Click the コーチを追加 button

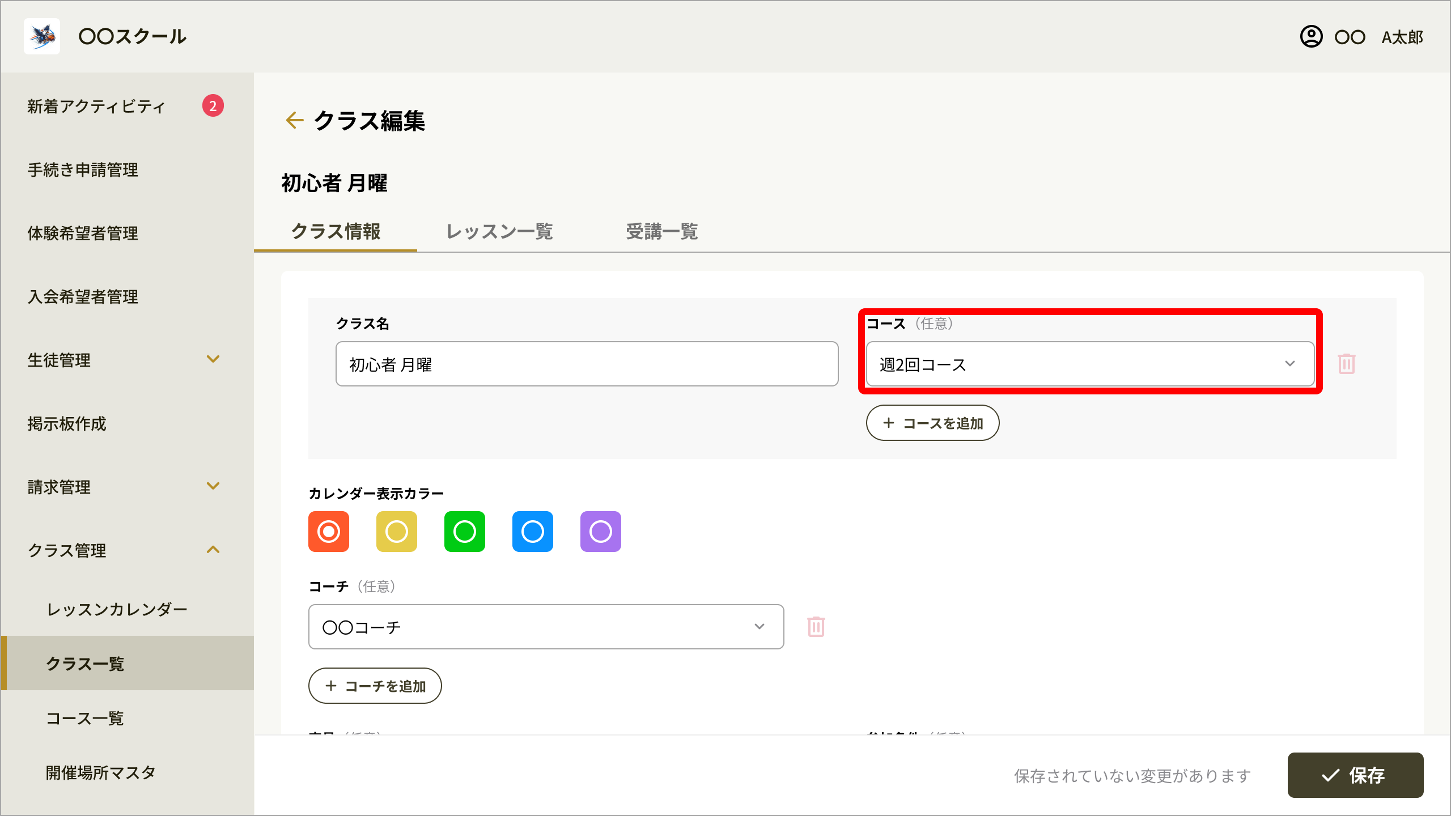point(375,686)
